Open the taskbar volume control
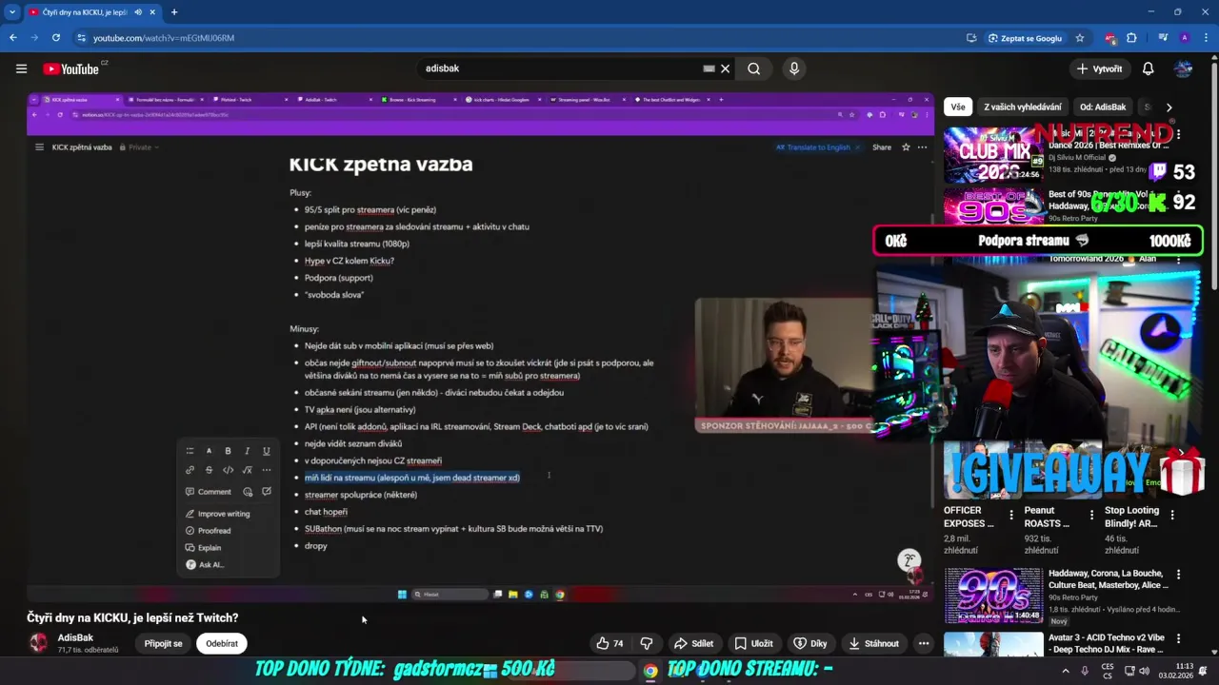Viewport: 1219px width, 685px height. click(1144, 671)
